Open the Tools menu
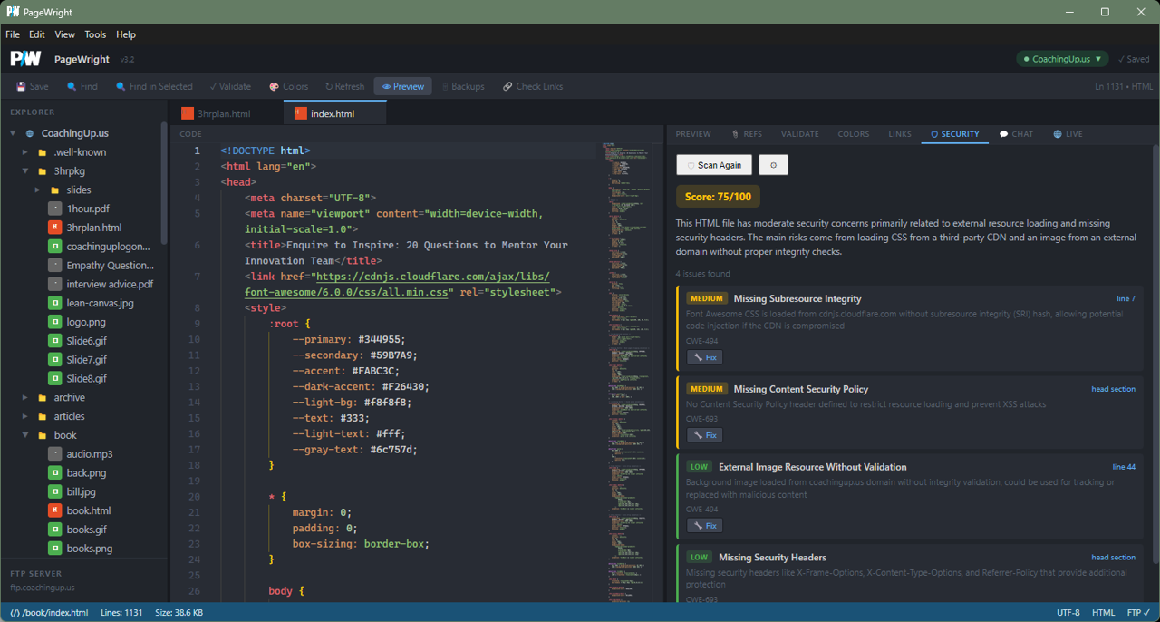1160x622 pixels. pos(95,34)
